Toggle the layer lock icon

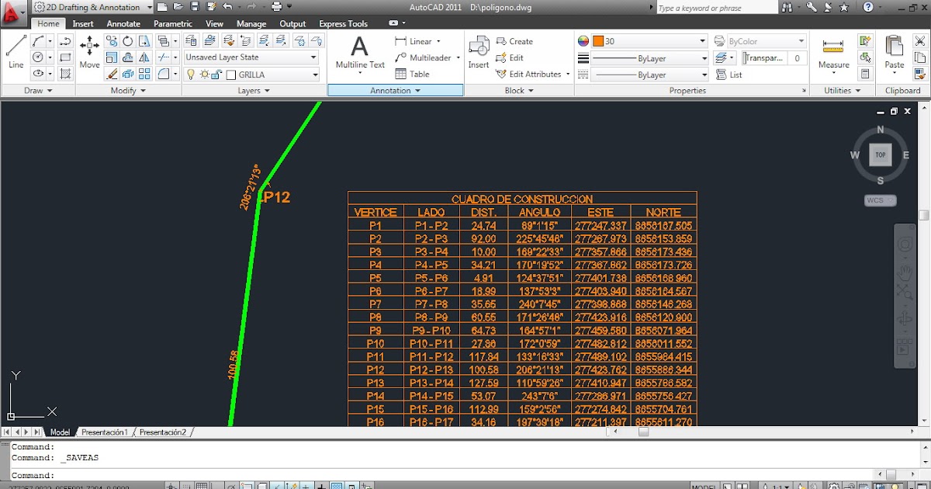click(x=216, y=73)
